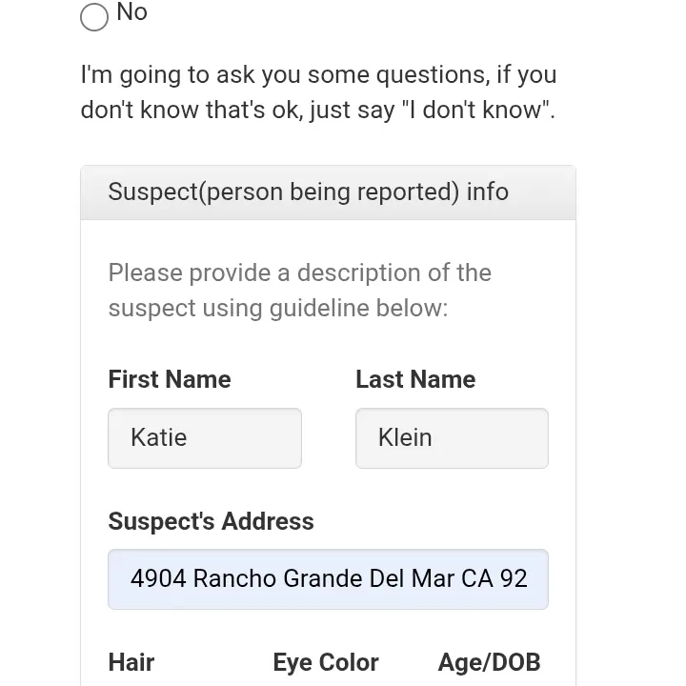Place cursor before 4904 in the address

click(131, 579)
